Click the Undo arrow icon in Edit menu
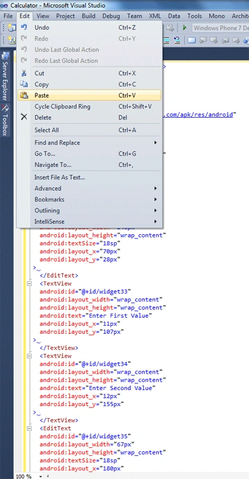Image resolution: width=249 pixels, height=479 pixels. pos(24,27)
